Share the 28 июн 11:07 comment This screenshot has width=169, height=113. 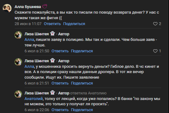click(74, 24)
